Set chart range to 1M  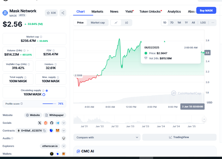(179, 23)
